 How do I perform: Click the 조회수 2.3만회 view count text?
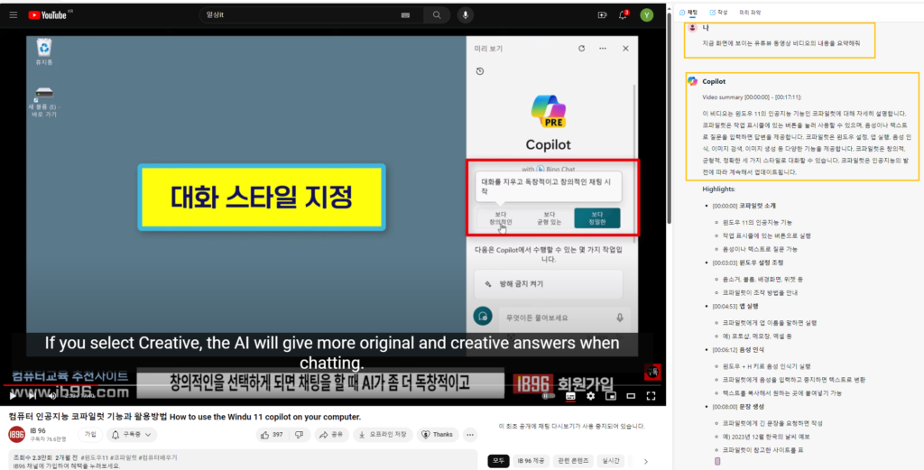(32, 457)
